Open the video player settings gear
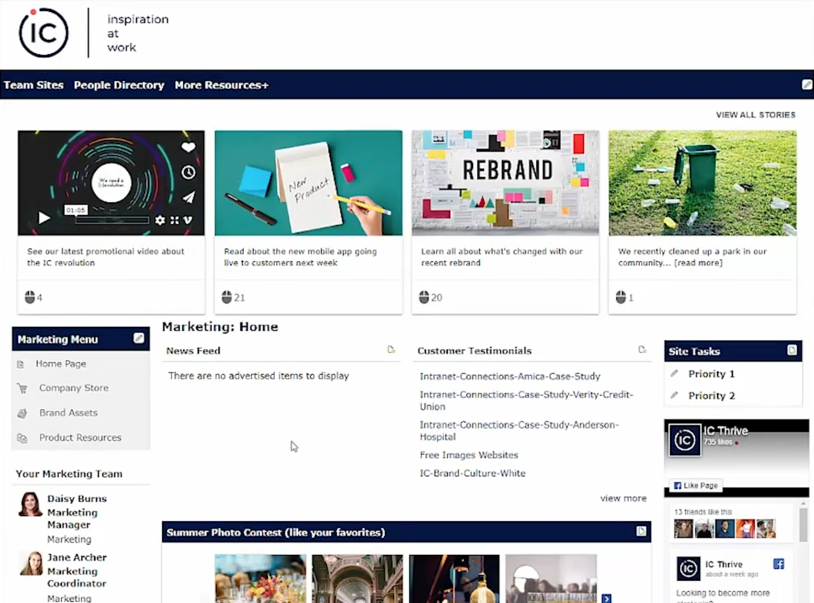 [160, 220]
